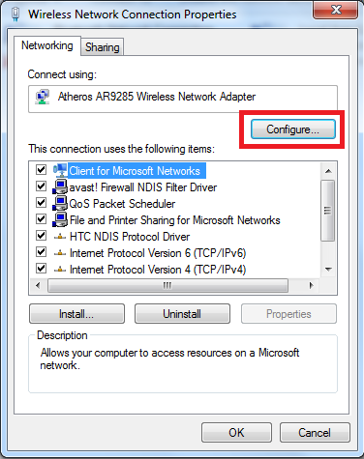This screenshot has height=459, width=364.
Task: Open adapter settings with Configure button
Action: (x=293, y=129)
